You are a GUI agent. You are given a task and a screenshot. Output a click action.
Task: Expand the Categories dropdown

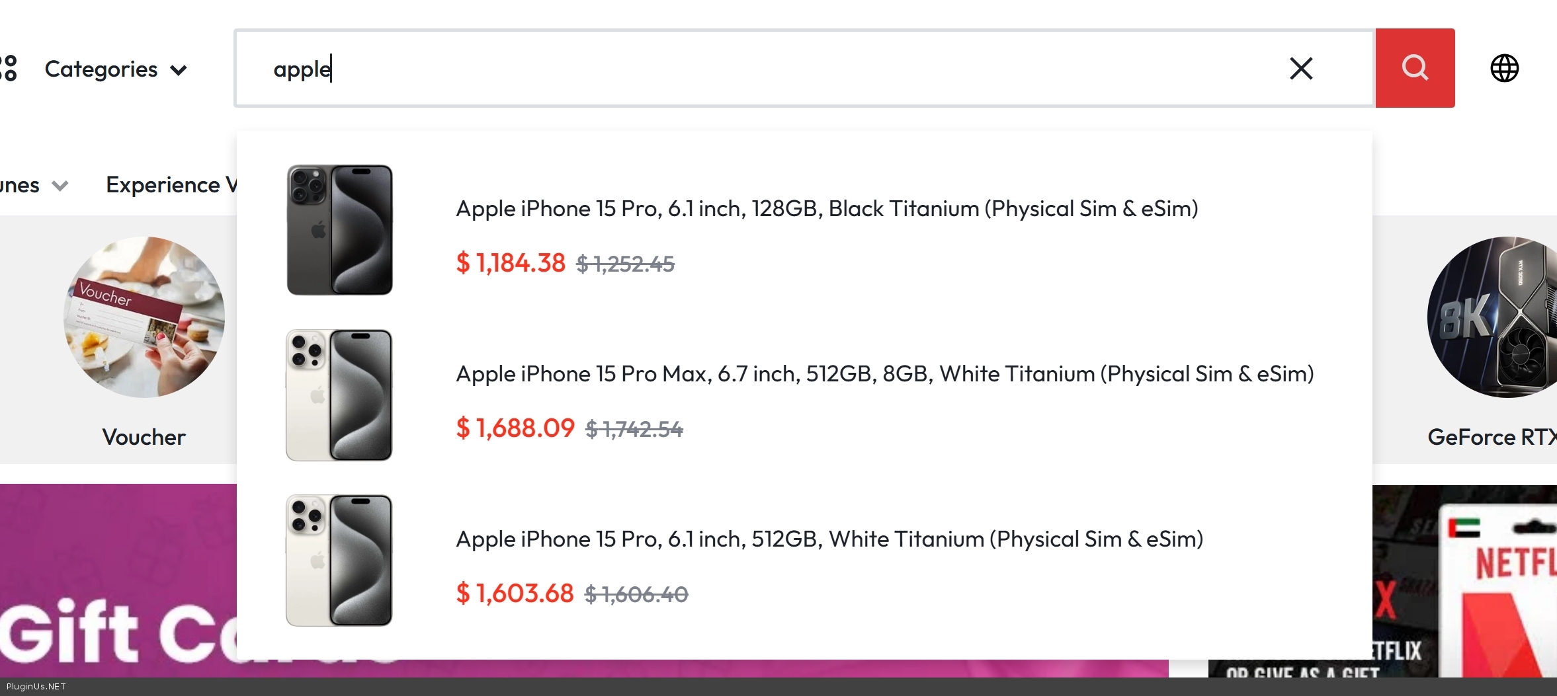click(101, 69)
